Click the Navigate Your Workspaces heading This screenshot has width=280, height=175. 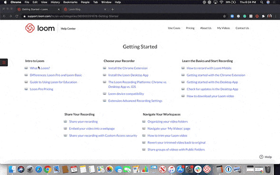click(x=162, y=114)
